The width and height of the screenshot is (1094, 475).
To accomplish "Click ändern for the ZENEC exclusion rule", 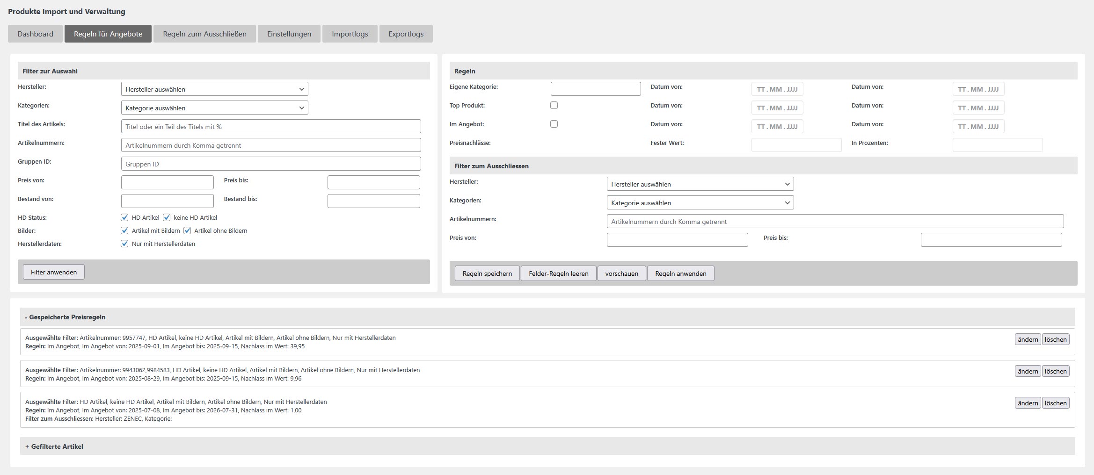I will [x=1028, y=403].
